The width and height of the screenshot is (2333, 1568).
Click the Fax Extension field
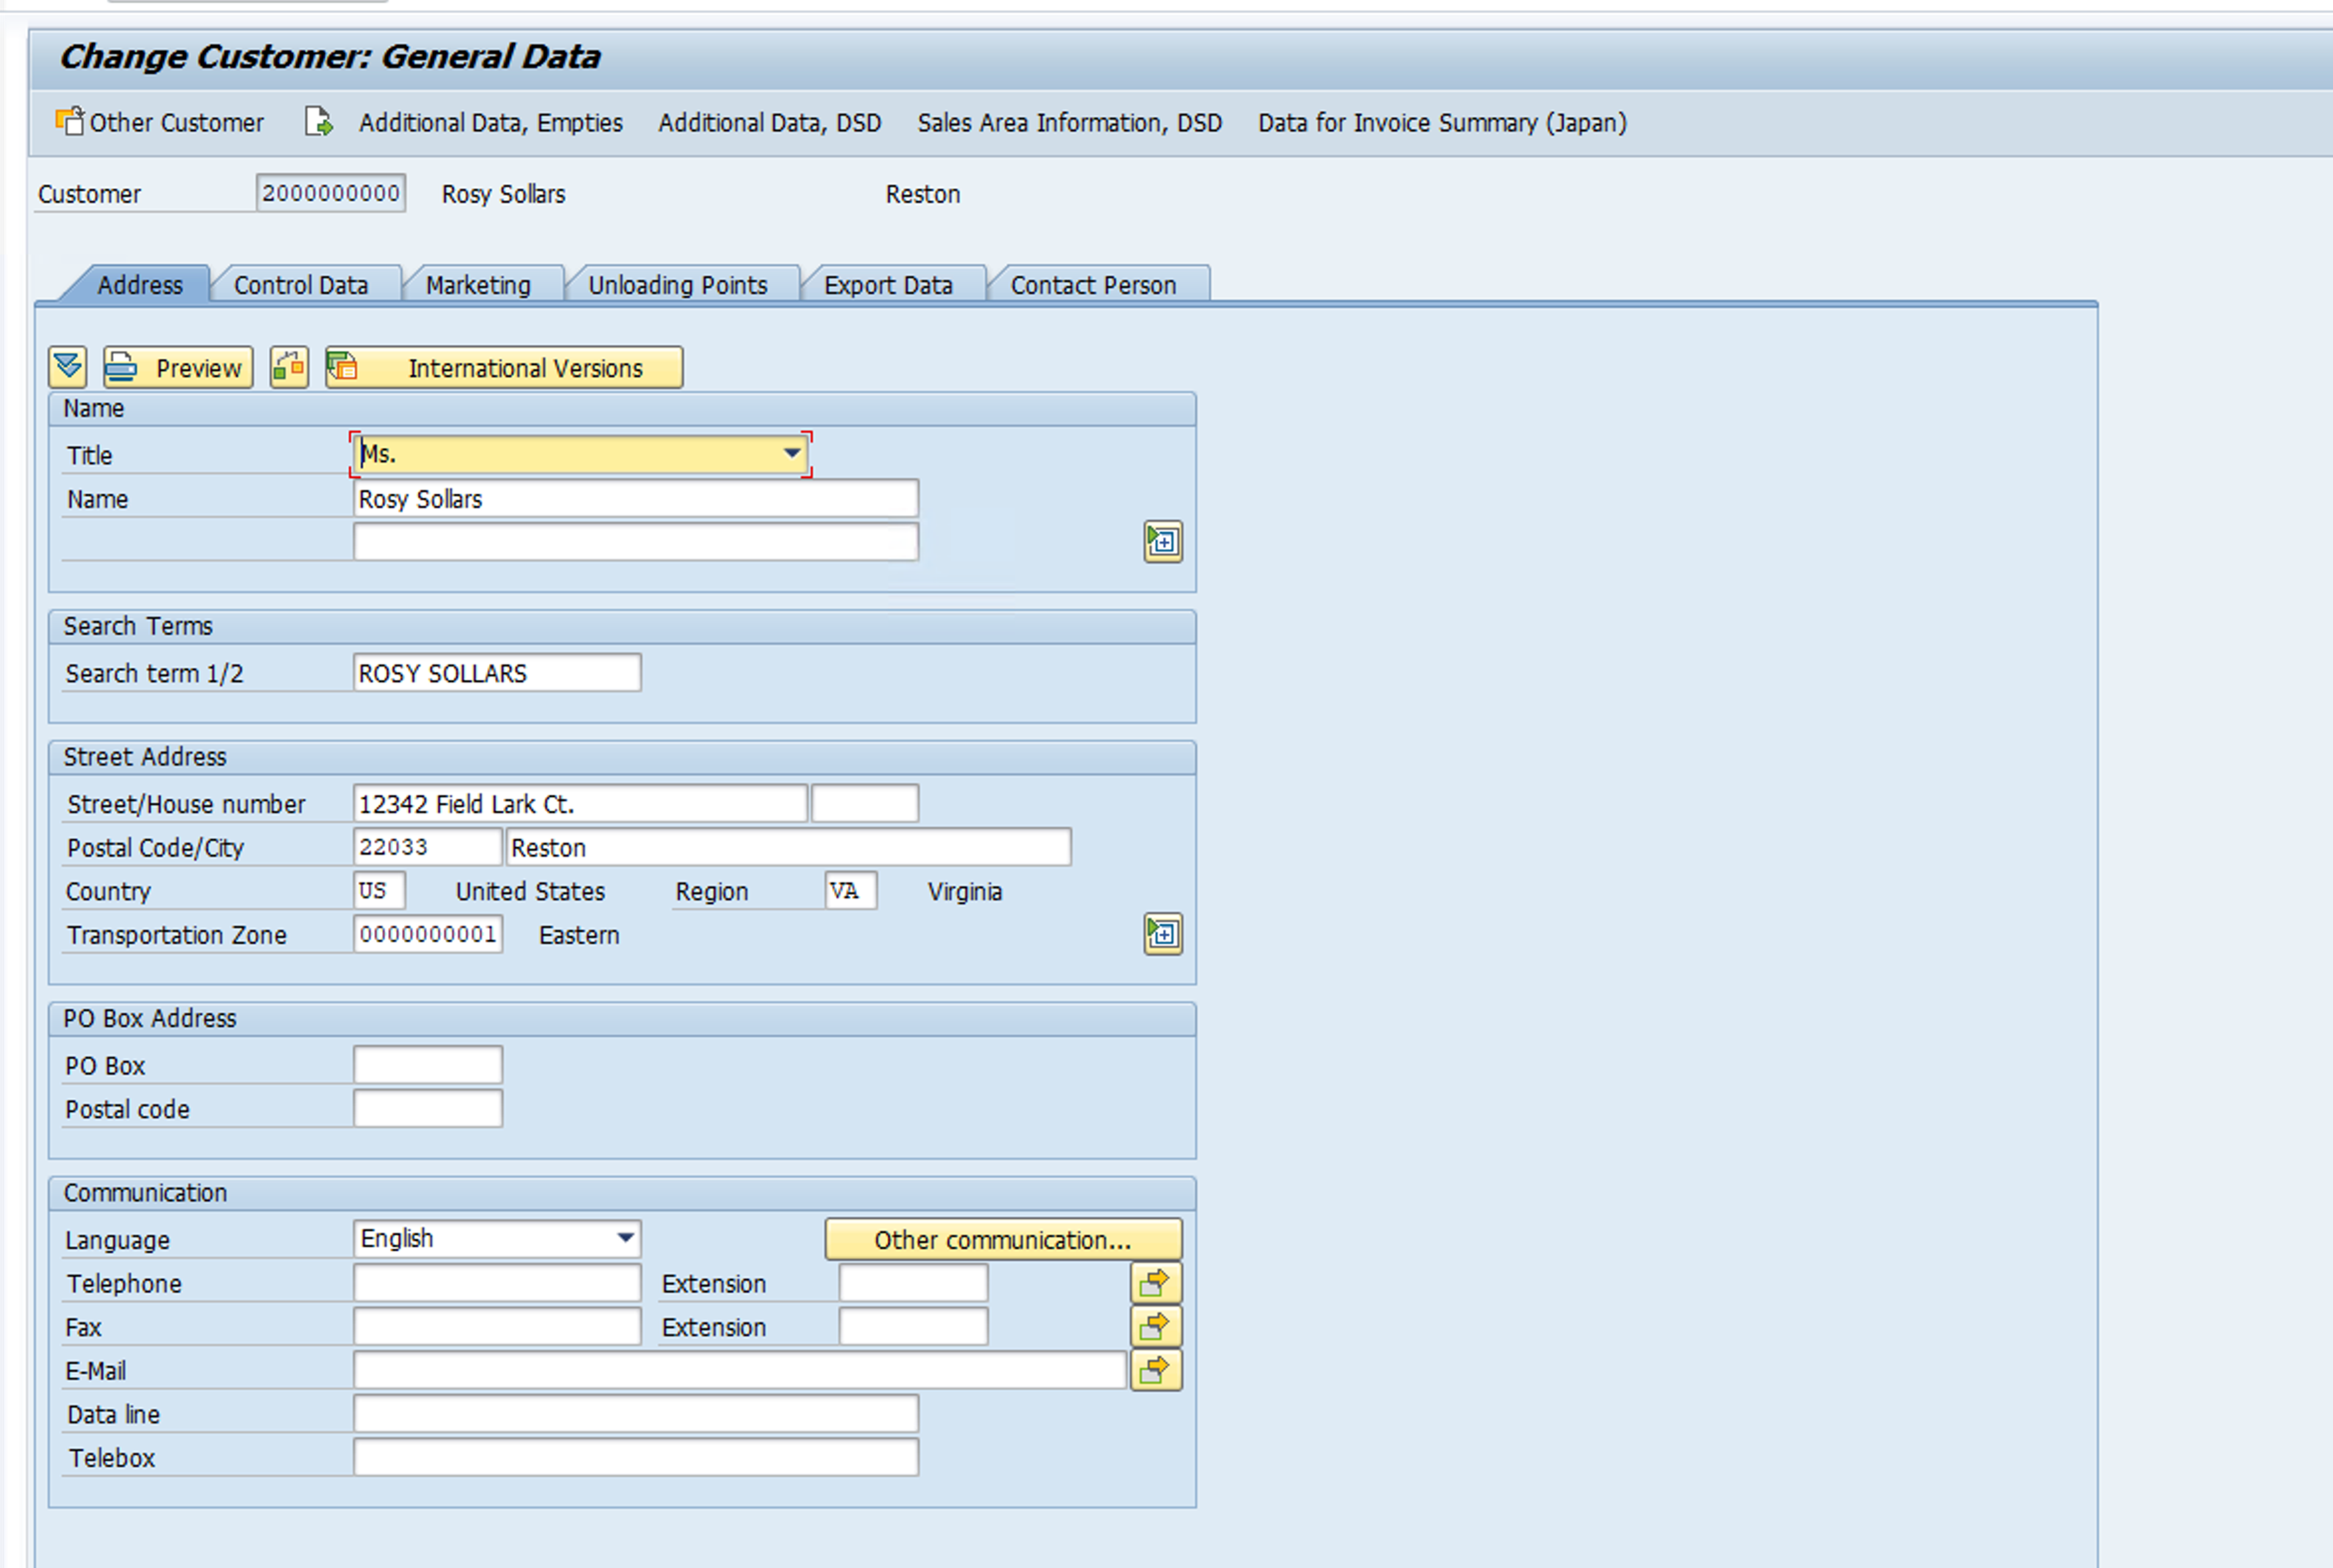point(913,1326)
